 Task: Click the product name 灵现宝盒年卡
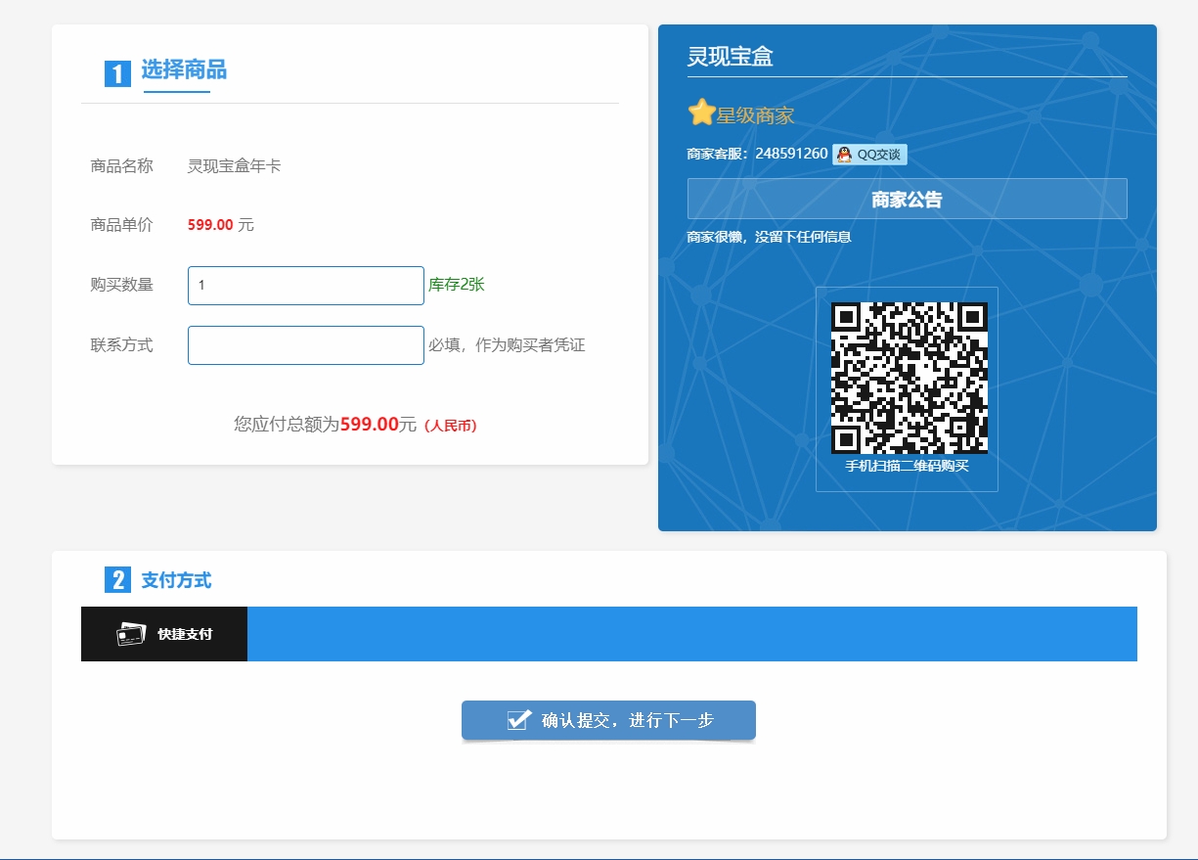click(x=235, y=166)
